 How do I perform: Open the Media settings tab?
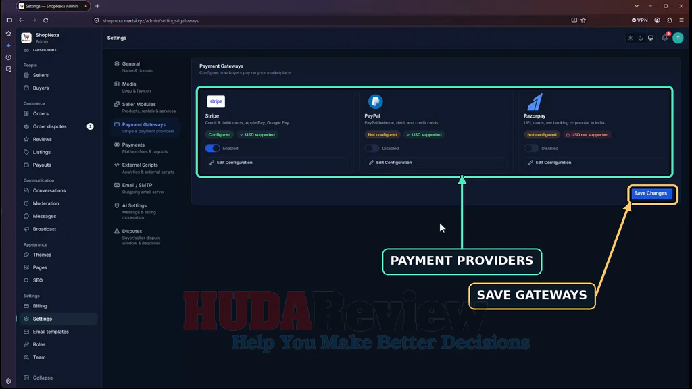(145, 87)
